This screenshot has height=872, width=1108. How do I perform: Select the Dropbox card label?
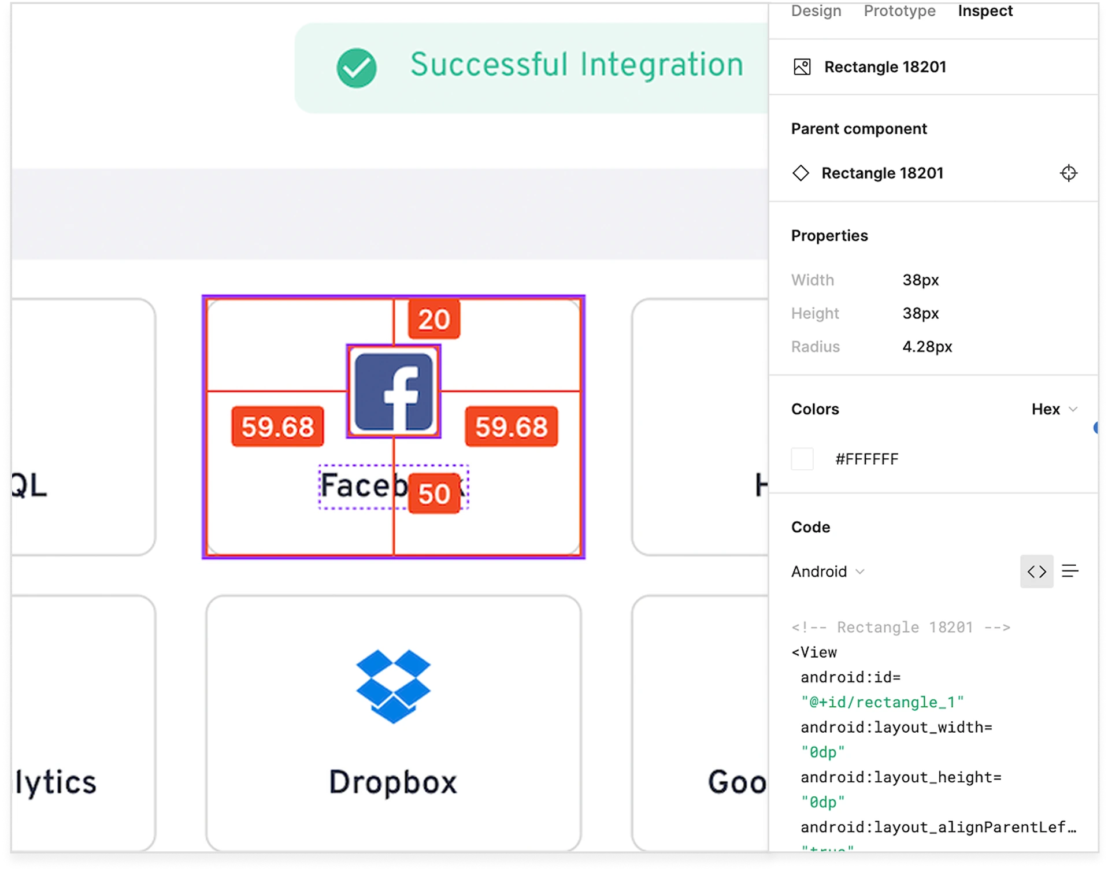click(x=393, y=782)
